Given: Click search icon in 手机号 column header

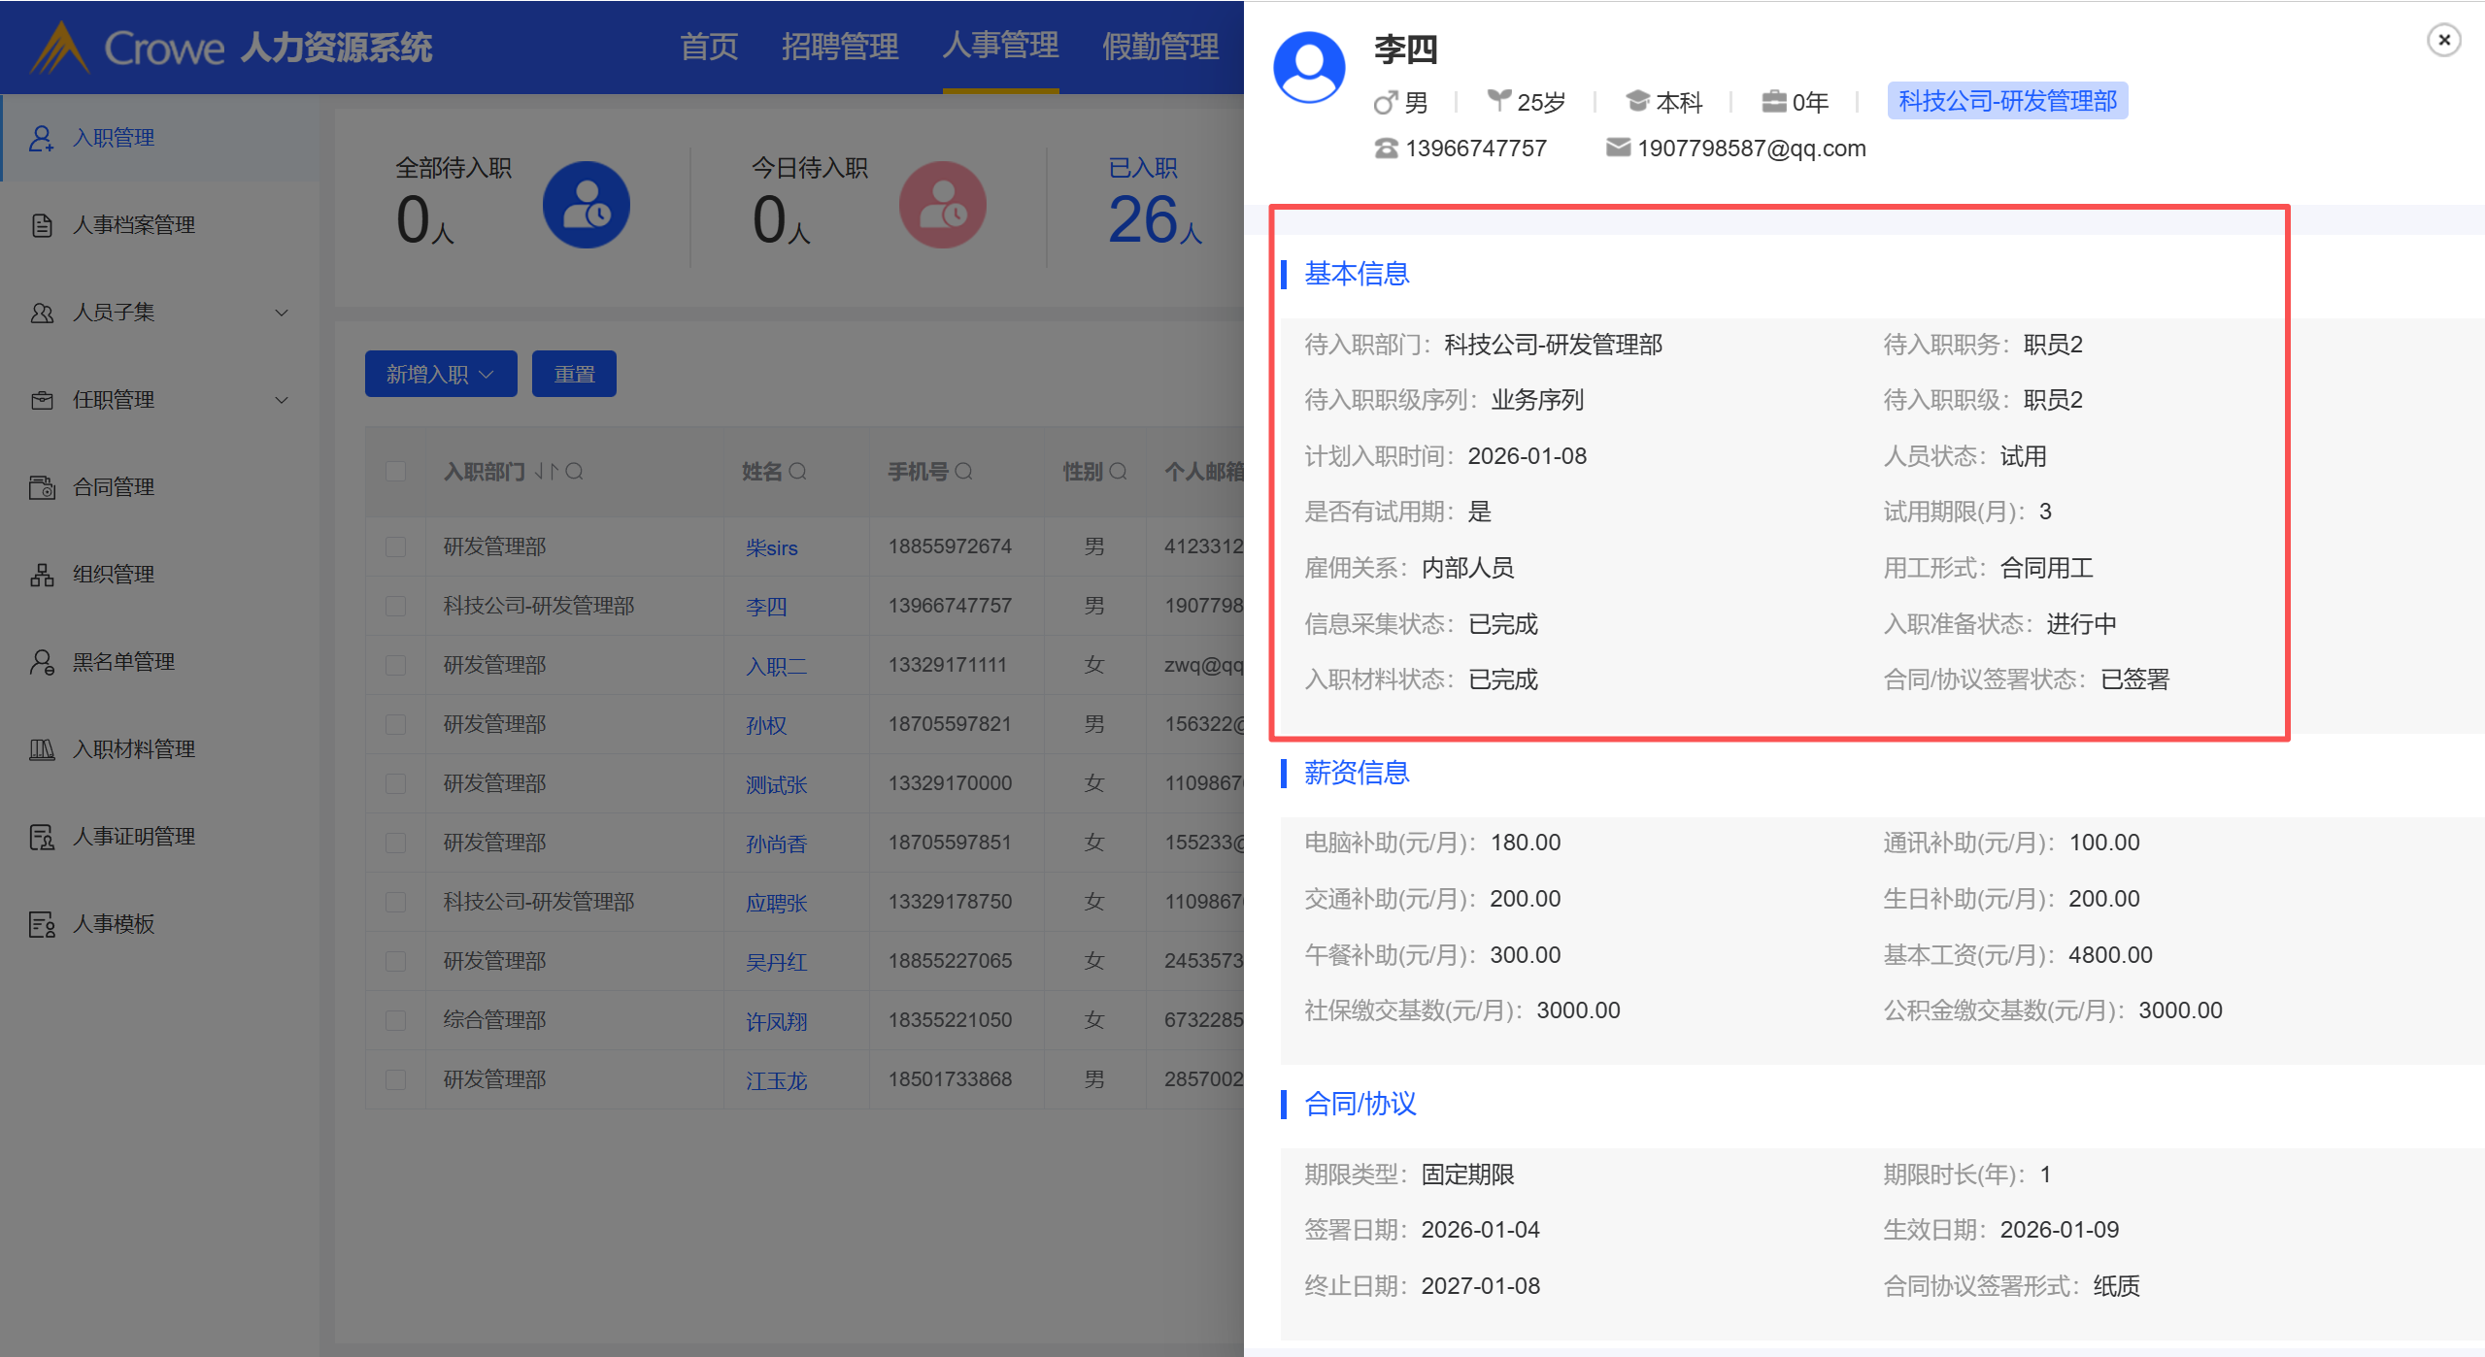Looking at the screenshot, I should (x=964, y=472).
